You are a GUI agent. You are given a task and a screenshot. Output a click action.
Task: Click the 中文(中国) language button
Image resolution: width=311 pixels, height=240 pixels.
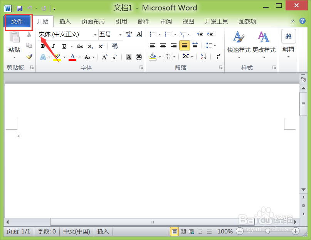[77, 231]
